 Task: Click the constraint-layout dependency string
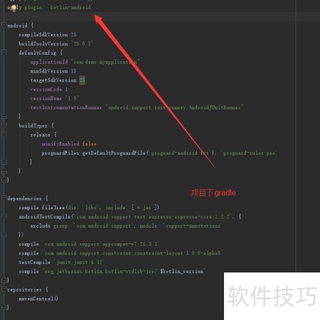coord(132,253)
